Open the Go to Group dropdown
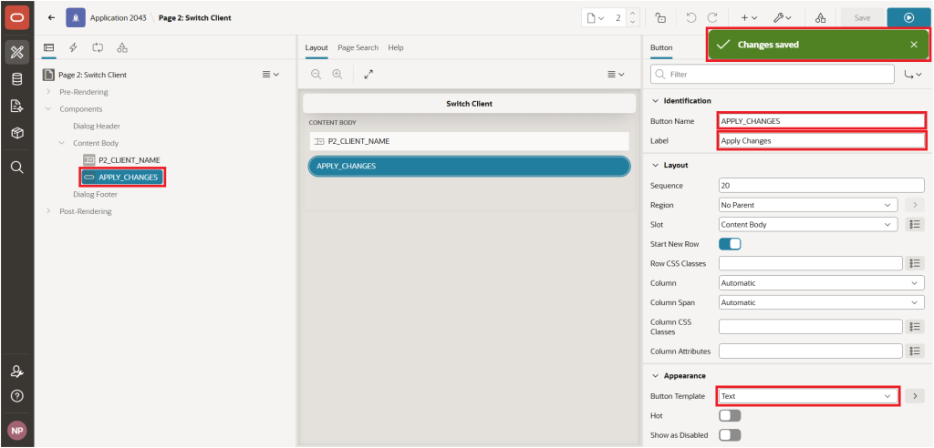934x448 pixels. point(912,75)
